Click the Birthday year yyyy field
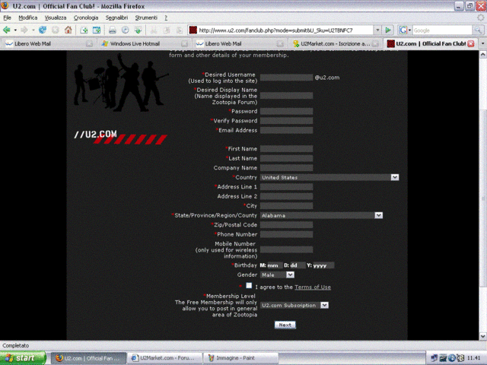487x365 pixels. (x=323, y=265)
